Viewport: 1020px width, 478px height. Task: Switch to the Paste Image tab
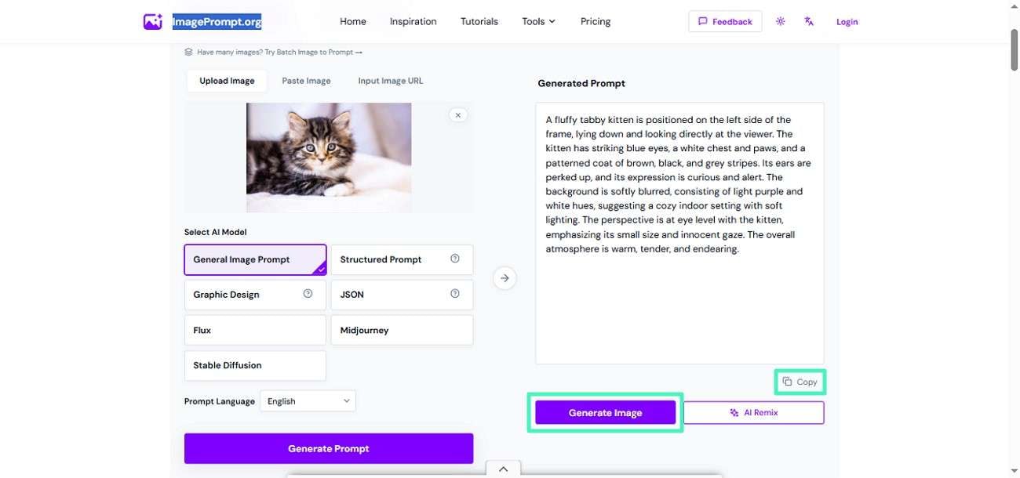pos(306,81)
